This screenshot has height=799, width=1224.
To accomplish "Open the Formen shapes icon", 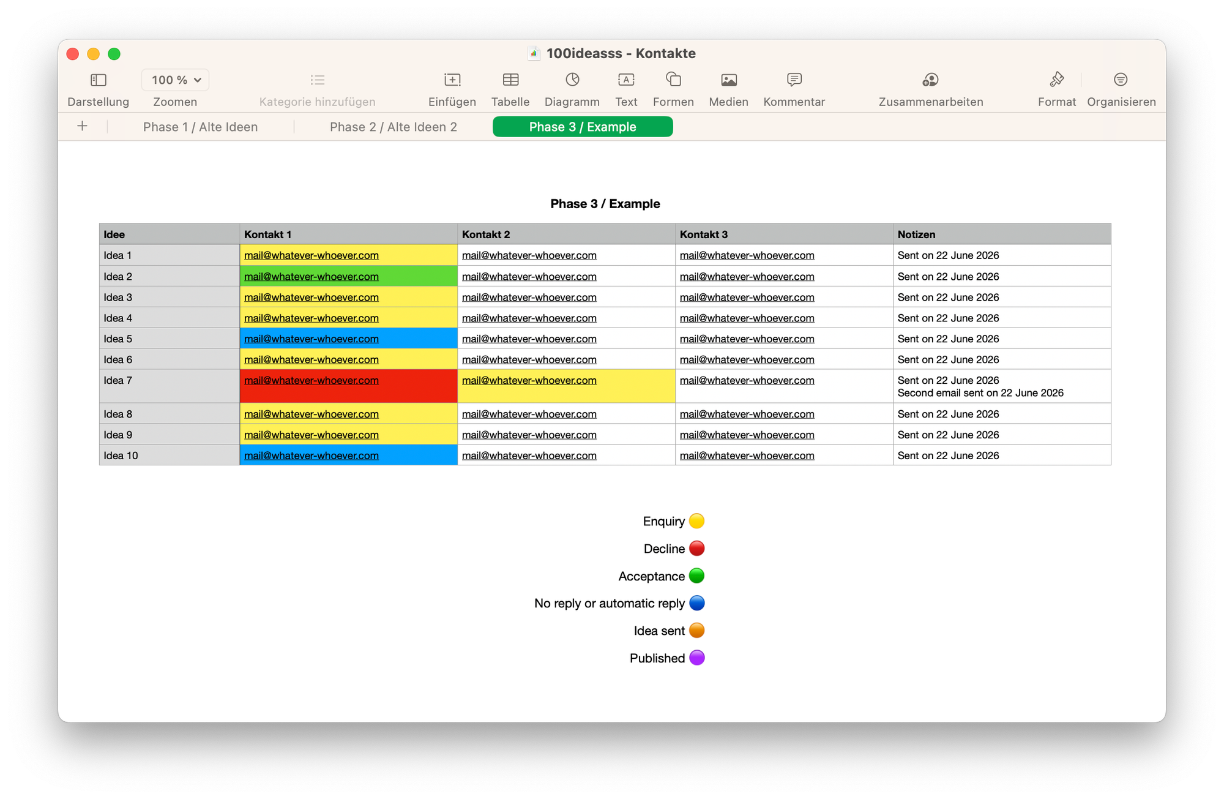I will pyautogui.click(x=673, y=79).
